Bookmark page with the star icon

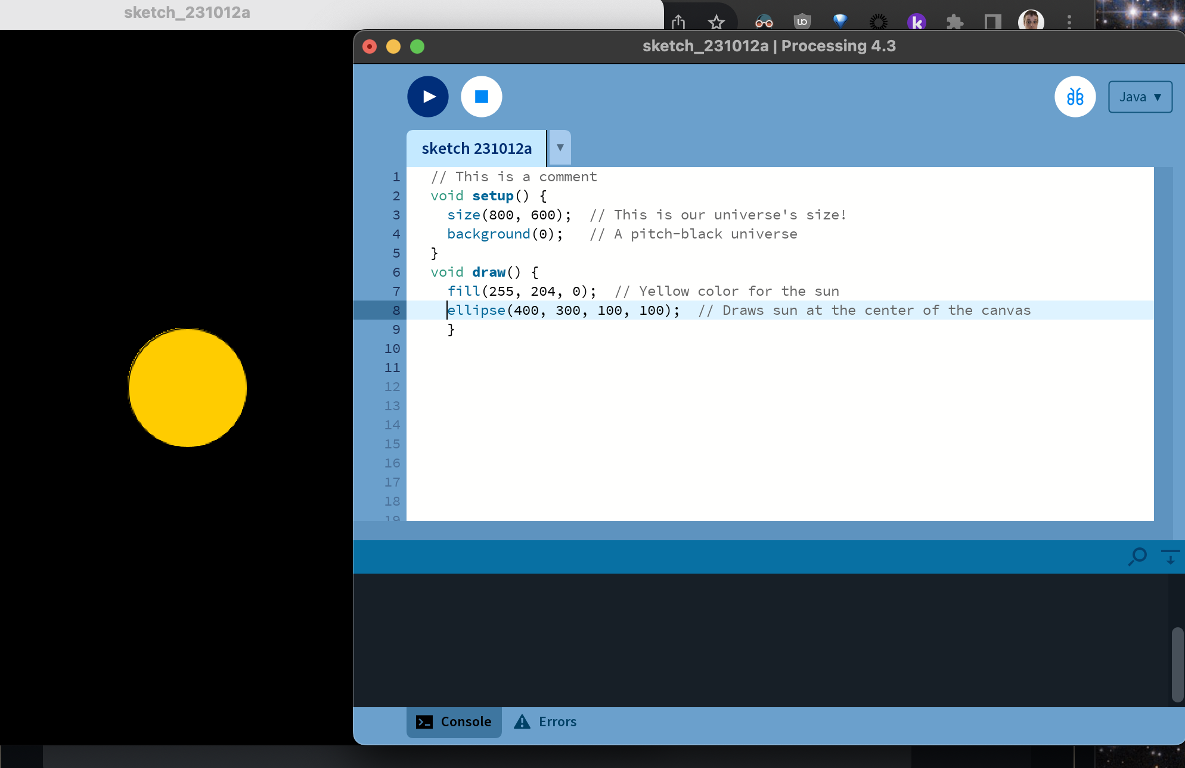tap(716, 23)
